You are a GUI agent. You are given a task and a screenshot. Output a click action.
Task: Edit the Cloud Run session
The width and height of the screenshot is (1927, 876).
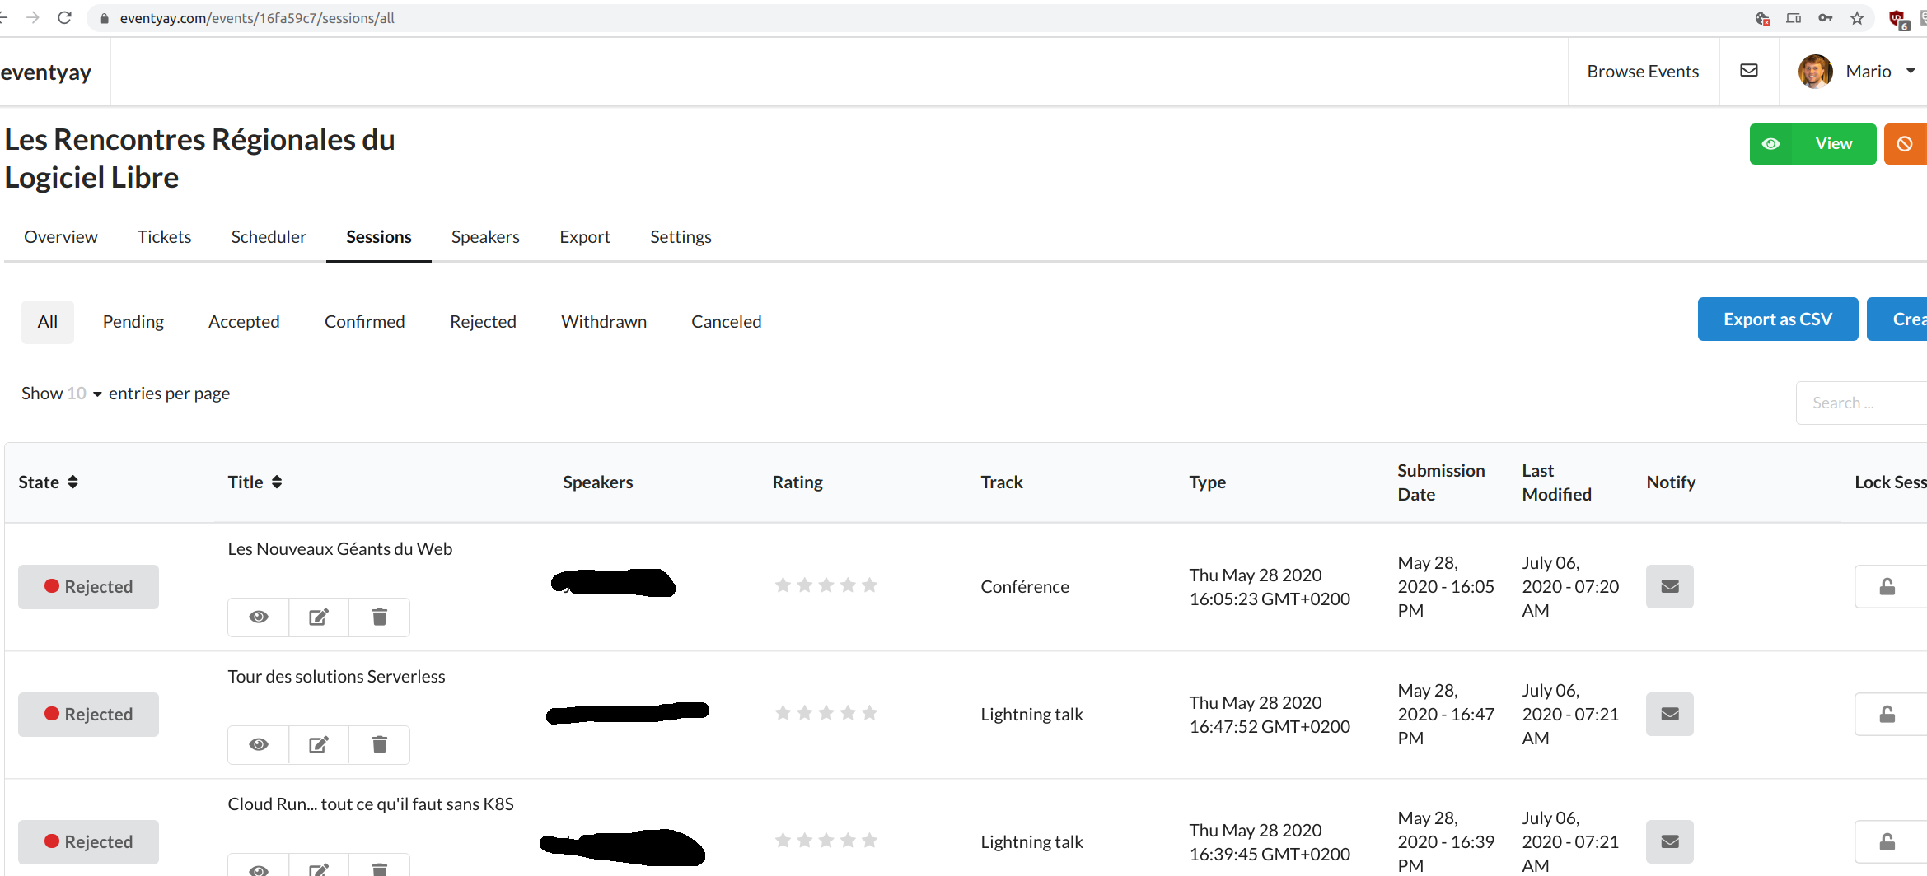[x=319, y=866]
